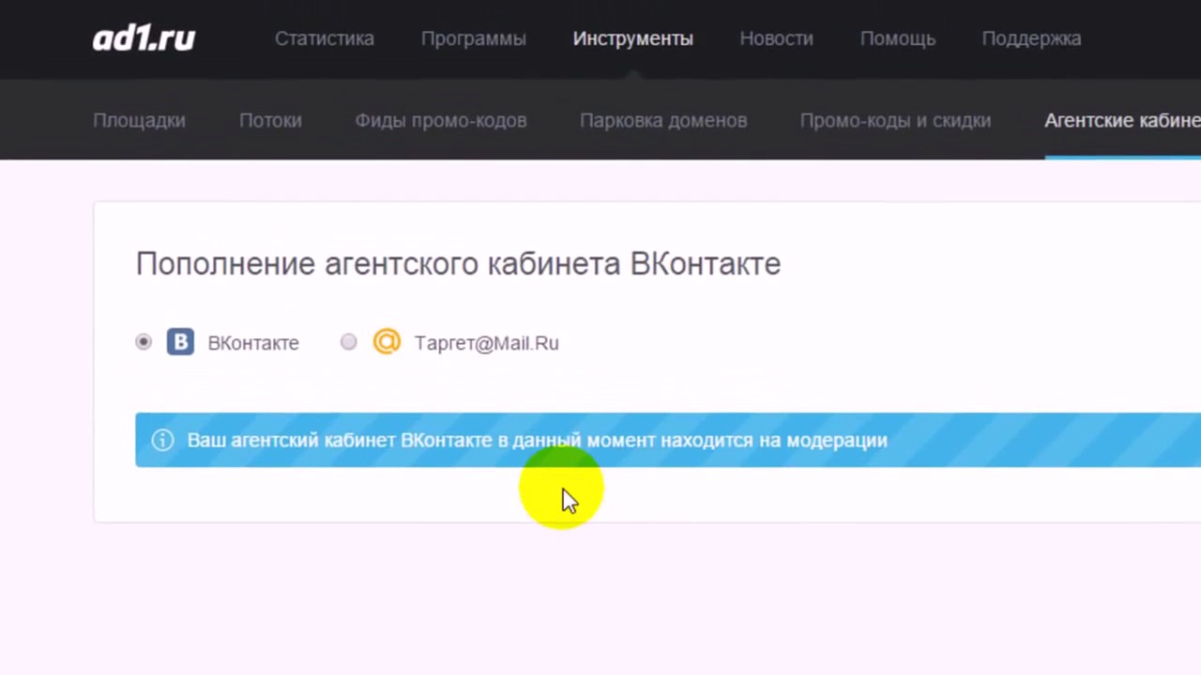Click the moderation notice text

(x=537, y=440)
